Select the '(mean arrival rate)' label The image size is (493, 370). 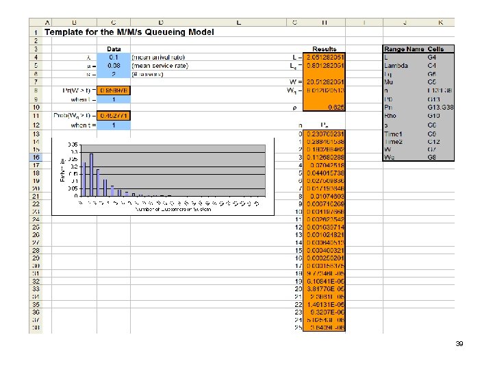pyautogui.click(x=158, y=58)
